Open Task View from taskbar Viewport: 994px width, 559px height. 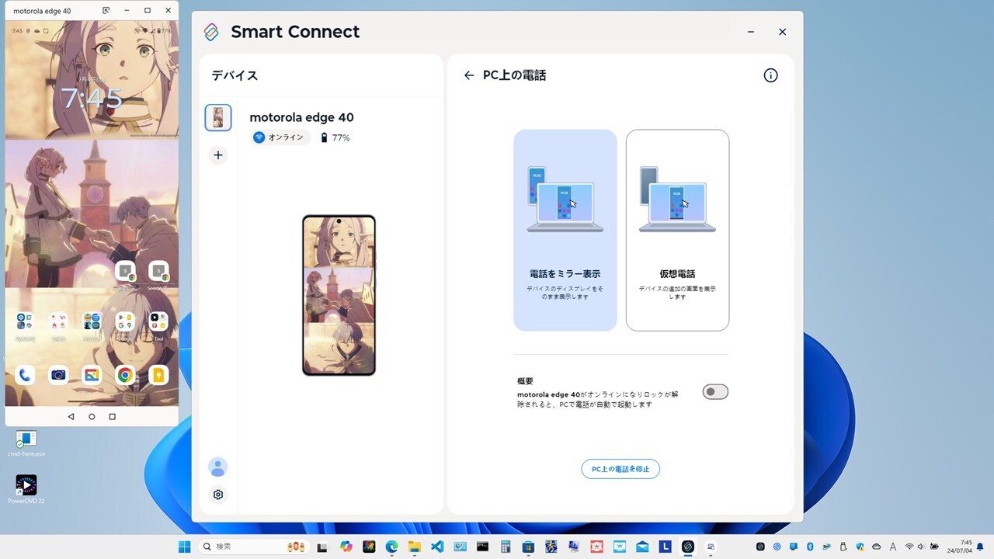pos(322,547)
